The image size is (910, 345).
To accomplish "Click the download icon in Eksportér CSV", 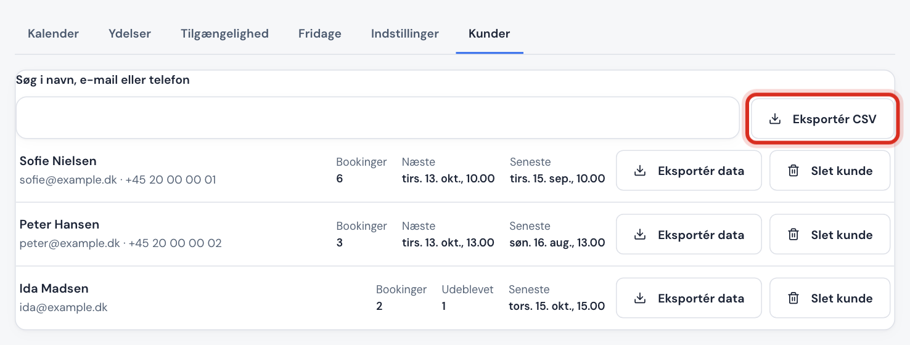I will 775,120.
